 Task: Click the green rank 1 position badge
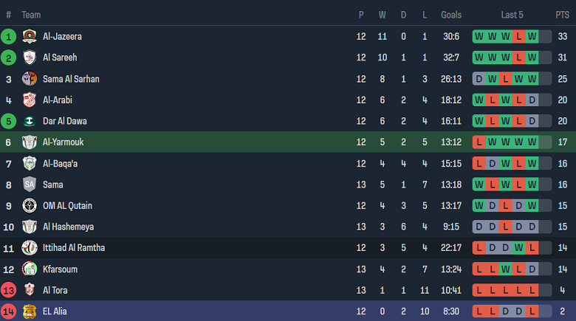9,36
